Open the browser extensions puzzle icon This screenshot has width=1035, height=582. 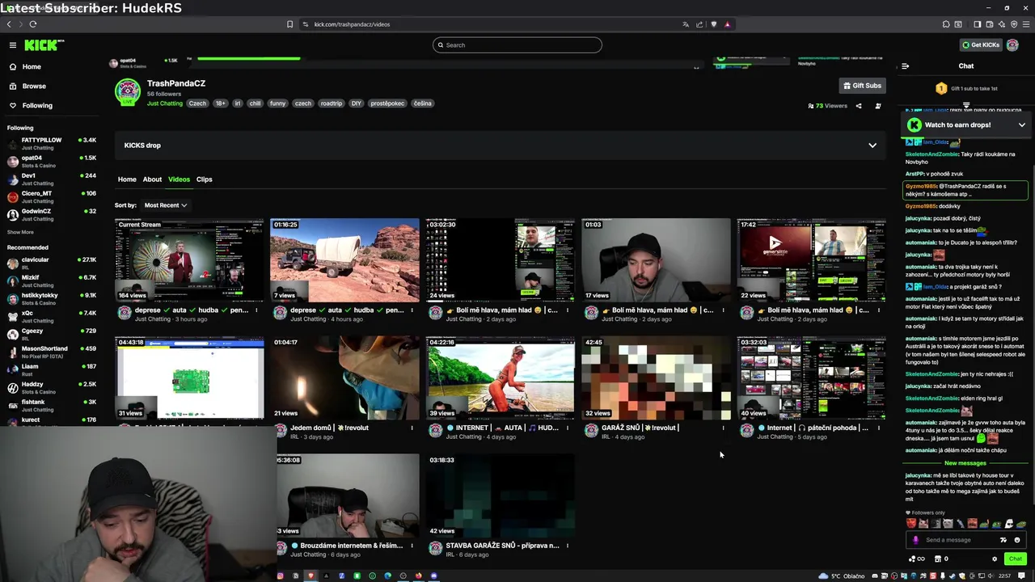click(946, 24)
